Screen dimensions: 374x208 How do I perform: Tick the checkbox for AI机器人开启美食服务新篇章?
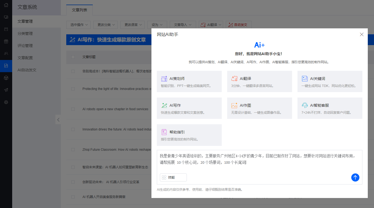tap(73, 197)
